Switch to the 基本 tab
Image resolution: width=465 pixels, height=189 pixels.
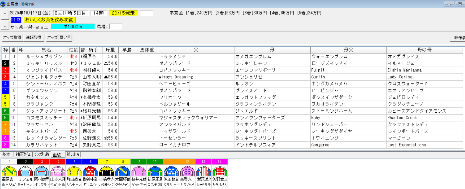coord(6,154)
